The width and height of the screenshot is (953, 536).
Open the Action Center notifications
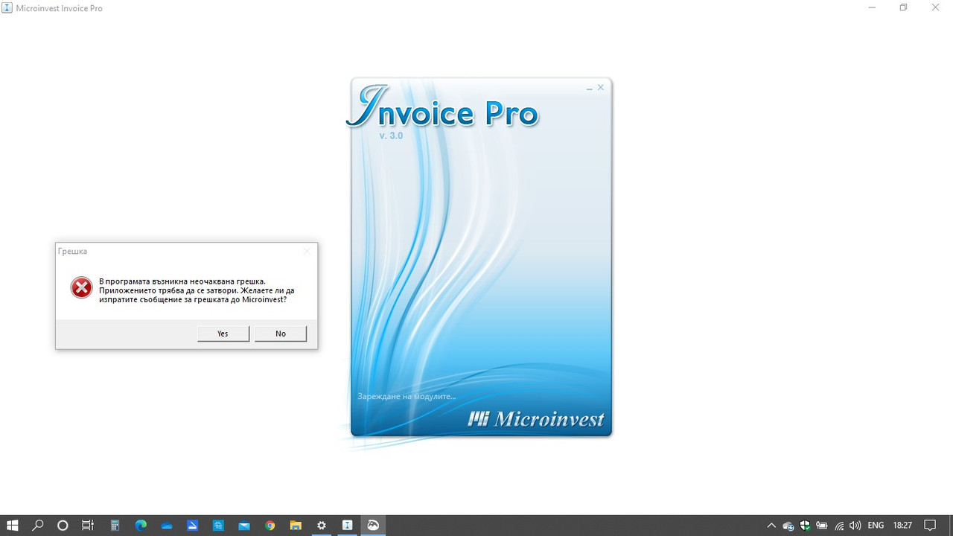931,525
